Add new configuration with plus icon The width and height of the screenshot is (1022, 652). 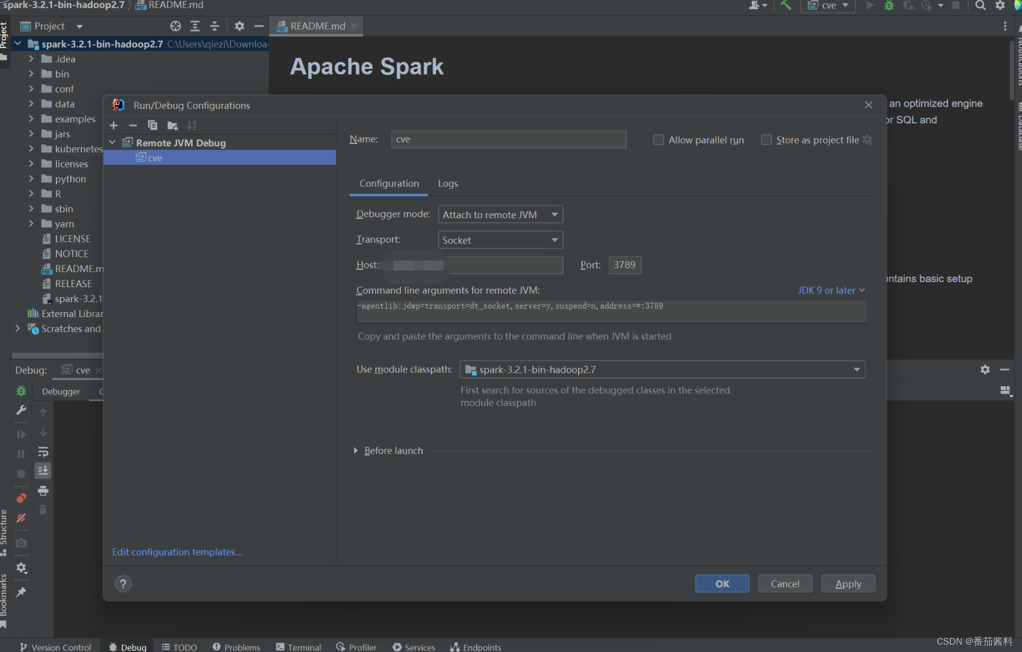point(114,126)
